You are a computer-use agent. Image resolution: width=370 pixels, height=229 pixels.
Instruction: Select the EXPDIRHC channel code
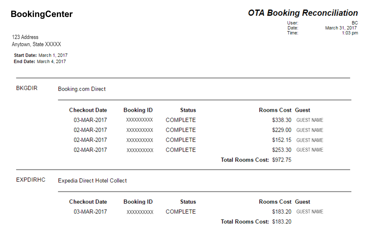(31, 180)
